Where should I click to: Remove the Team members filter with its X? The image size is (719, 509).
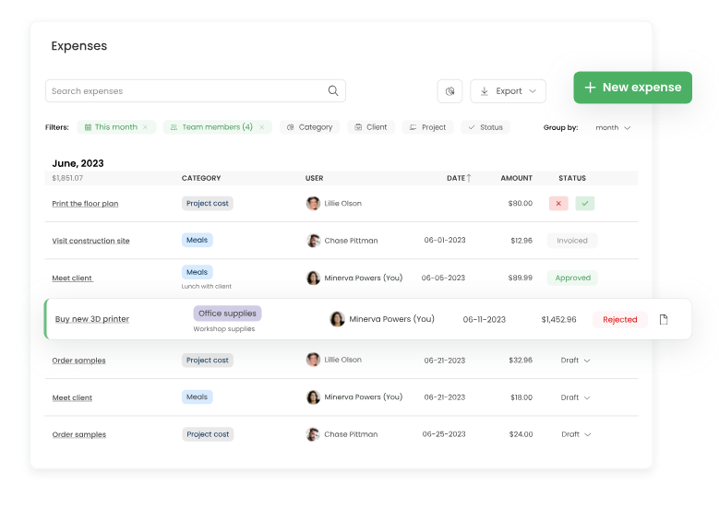pyautogui.click(x=262, y=127)
